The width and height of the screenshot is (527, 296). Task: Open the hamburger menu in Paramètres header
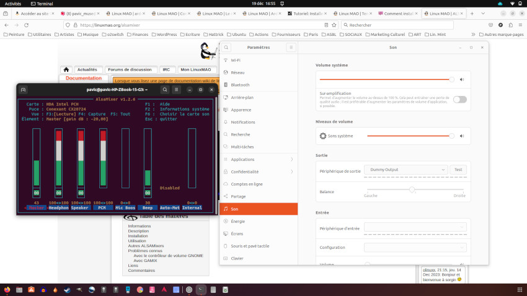[291, 48]
